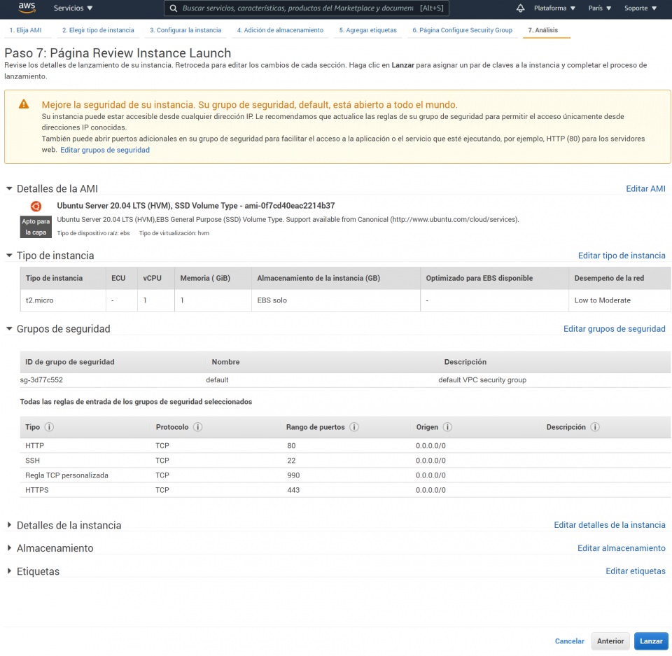Click port value 443
This screenshot has width=672, height=656.
pyautogui.click(x=293, y=490)
